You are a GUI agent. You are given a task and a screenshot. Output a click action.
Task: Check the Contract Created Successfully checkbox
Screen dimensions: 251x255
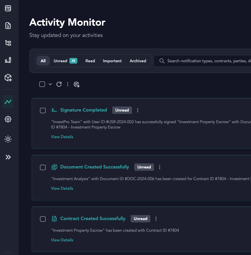(43, 219)
